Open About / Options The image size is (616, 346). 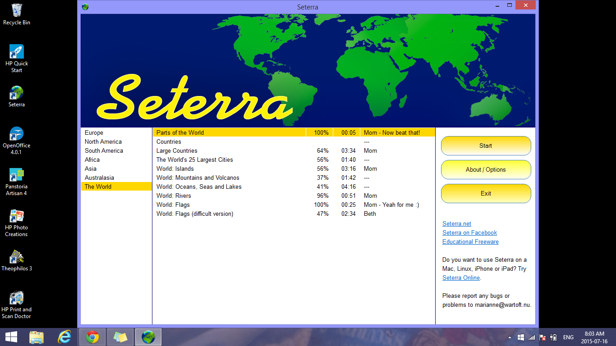[486, 169]
